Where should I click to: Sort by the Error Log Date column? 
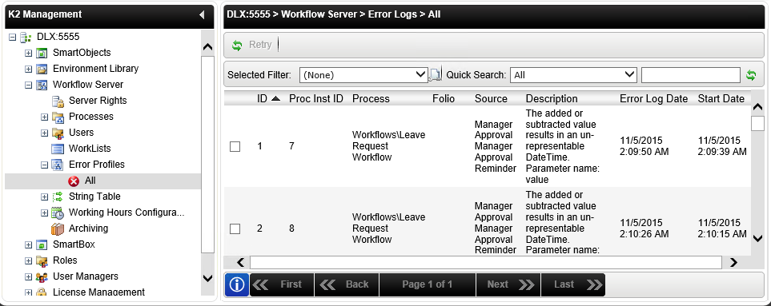tap(653, 98)
